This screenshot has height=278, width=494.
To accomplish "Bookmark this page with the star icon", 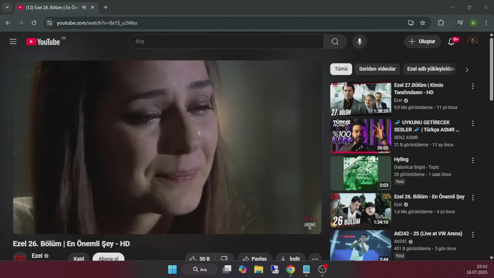I will [423, 23].
